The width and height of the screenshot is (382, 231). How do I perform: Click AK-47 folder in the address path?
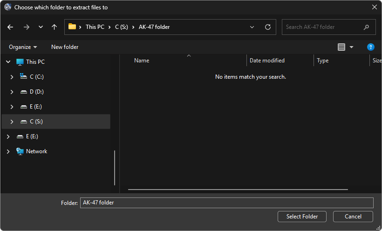point(154,27)
